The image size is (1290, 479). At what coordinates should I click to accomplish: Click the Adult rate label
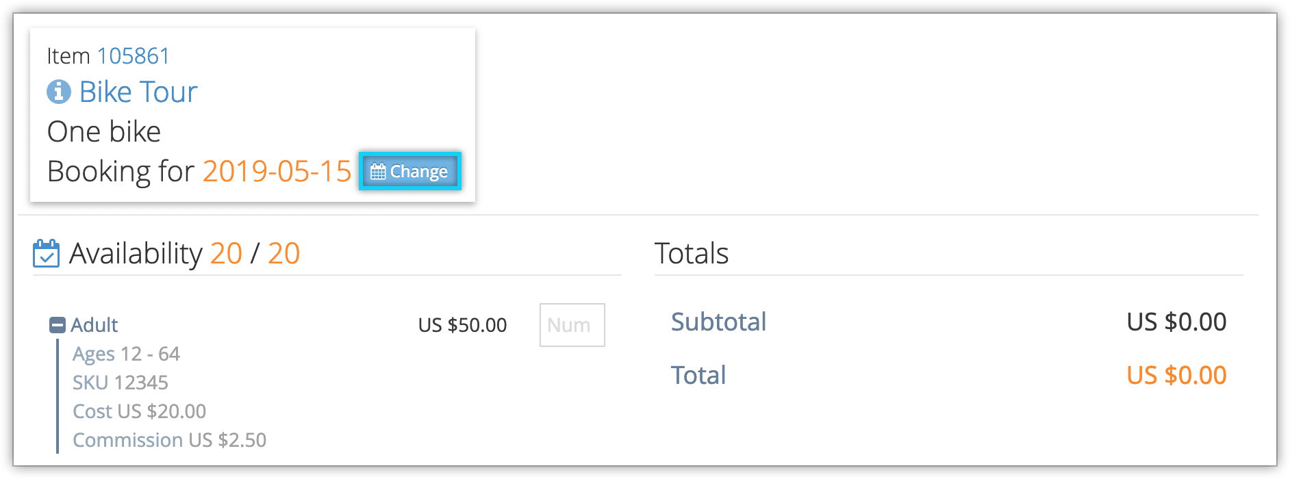[94, 324]
